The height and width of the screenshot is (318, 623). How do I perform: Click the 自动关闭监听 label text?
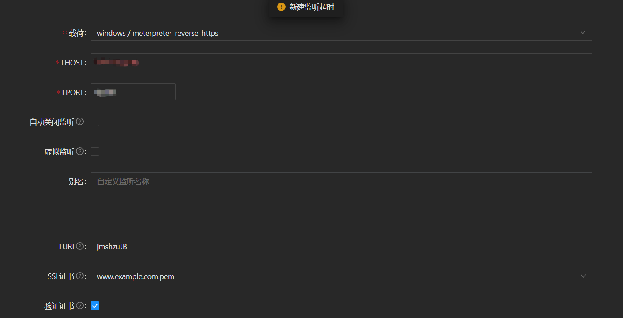(x=52, y=122)
